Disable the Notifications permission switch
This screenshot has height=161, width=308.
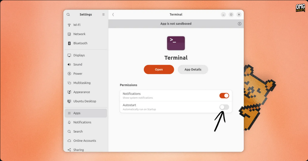pyautogui.click(x=224, y=96)
